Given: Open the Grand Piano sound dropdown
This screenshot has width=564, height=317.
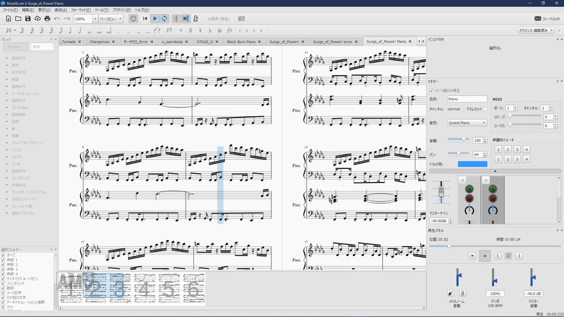Looking at the screenshot, I should [x=468, y=123].
